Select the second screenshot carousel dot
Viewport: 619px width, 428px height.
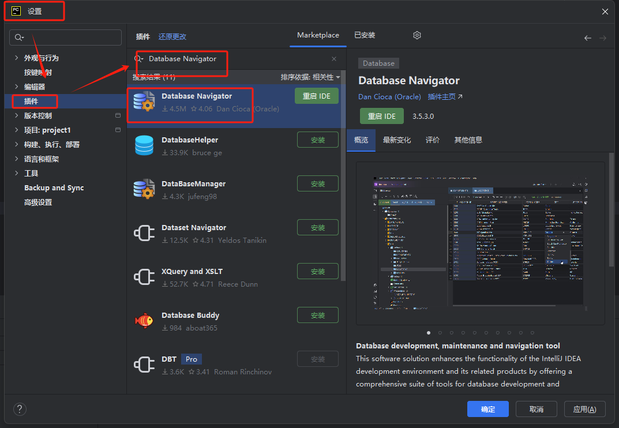click(x=440, y=332)
